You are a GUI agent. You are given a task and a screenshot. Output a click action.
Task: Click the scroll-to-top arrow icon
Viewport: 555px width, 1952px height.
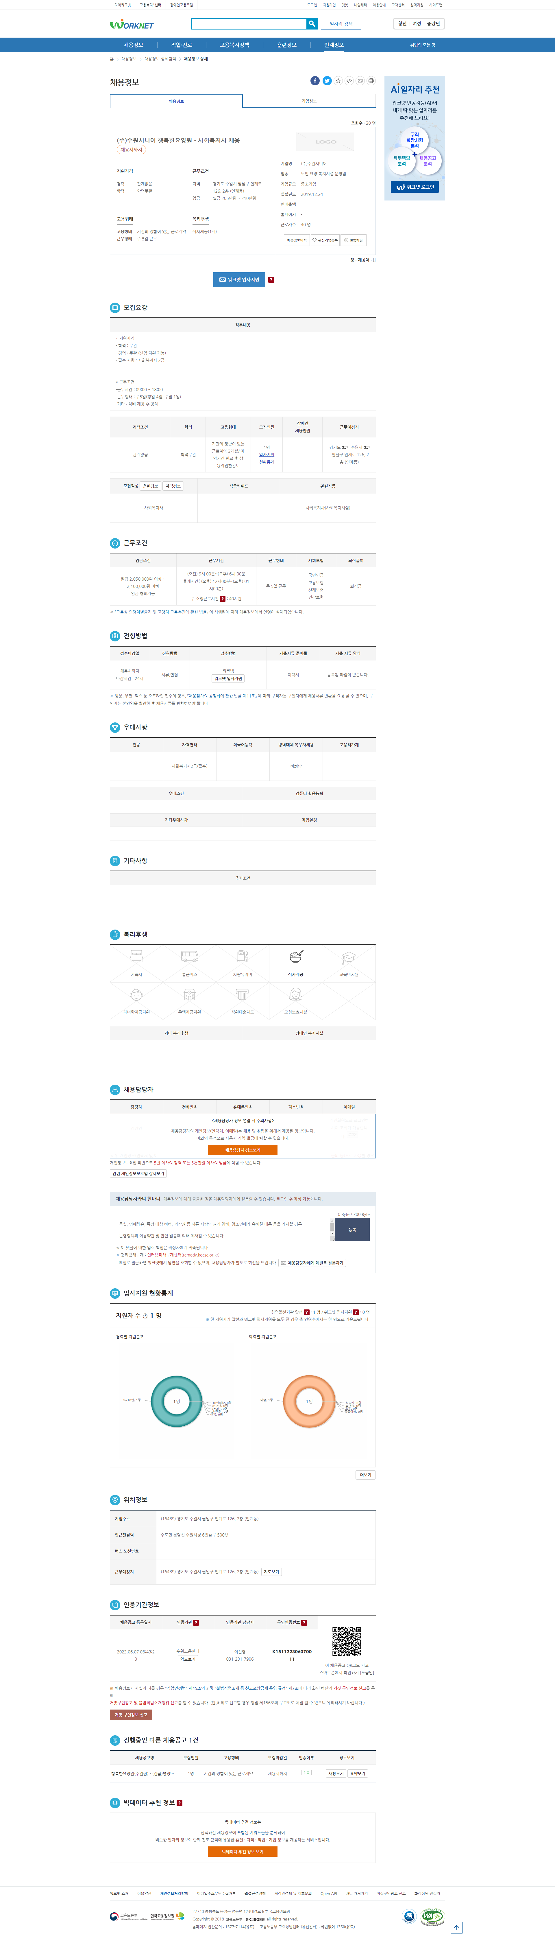coord(456,1928)
